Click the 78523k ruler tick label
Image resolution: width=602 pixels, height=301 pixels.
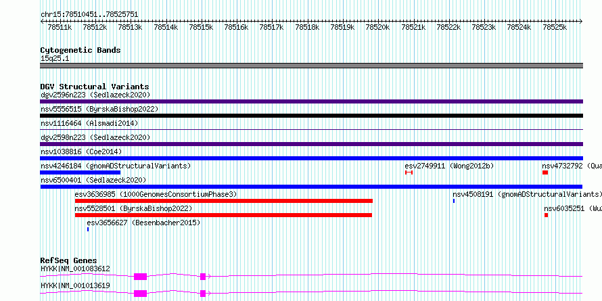pyautogui.click(x=484, y=27)
